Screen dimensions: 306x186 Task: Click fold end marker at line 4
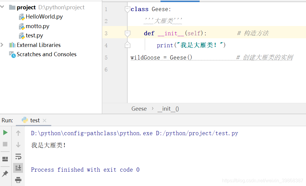(127, 45)
